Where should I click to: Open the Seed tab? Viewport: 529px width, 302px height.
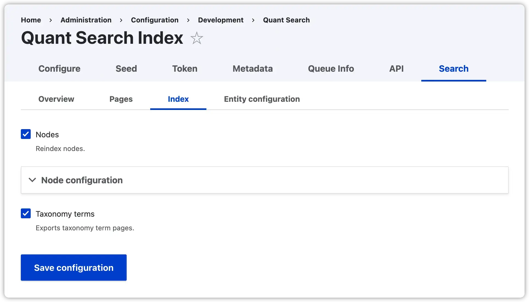(x=126, y=69)
